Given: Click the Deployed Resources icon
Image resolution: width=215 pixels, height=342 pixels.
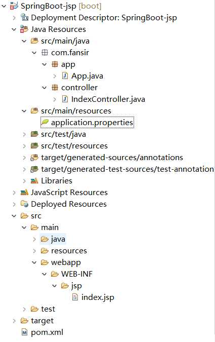Looking at the screenshot, I should (24, 204).
